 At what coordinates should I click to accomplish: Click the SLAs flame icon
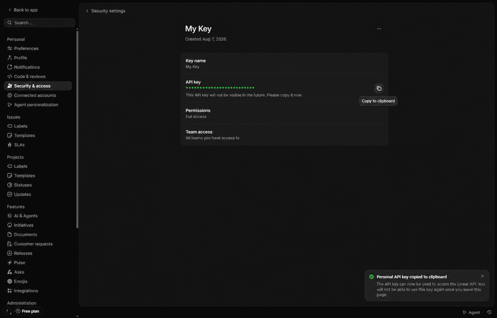[10, 145]
